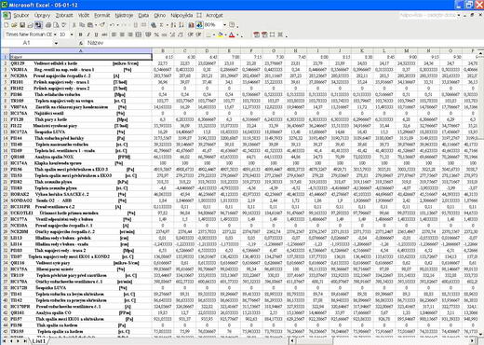
Task: Toggle Underline formatting
Action: [x=96, y=34]
